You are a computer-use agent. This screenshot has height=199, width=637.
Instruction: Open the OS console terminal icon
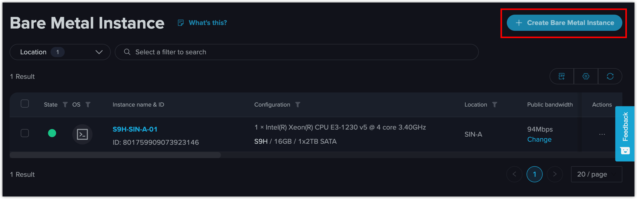pyautogui.click(x=82, y=134)
